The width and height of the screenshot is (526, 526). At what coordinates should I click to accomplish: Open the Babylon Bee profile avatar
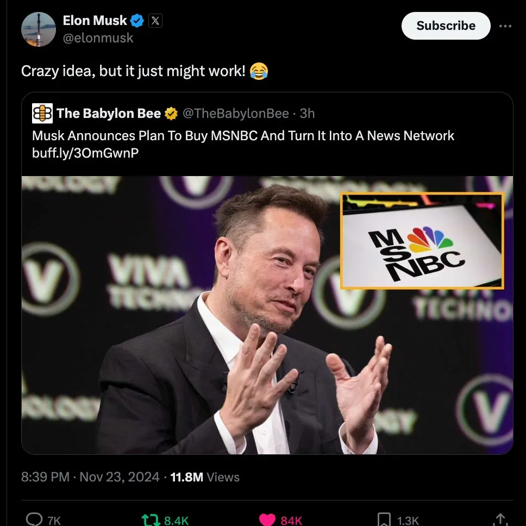tap(41, 113)
